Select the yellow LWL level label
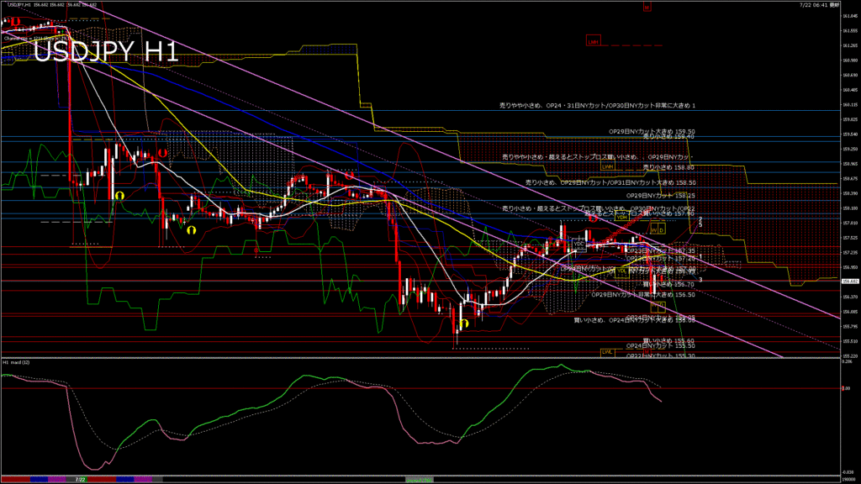This screenshot has width=861, height=484. pos(605,351)
